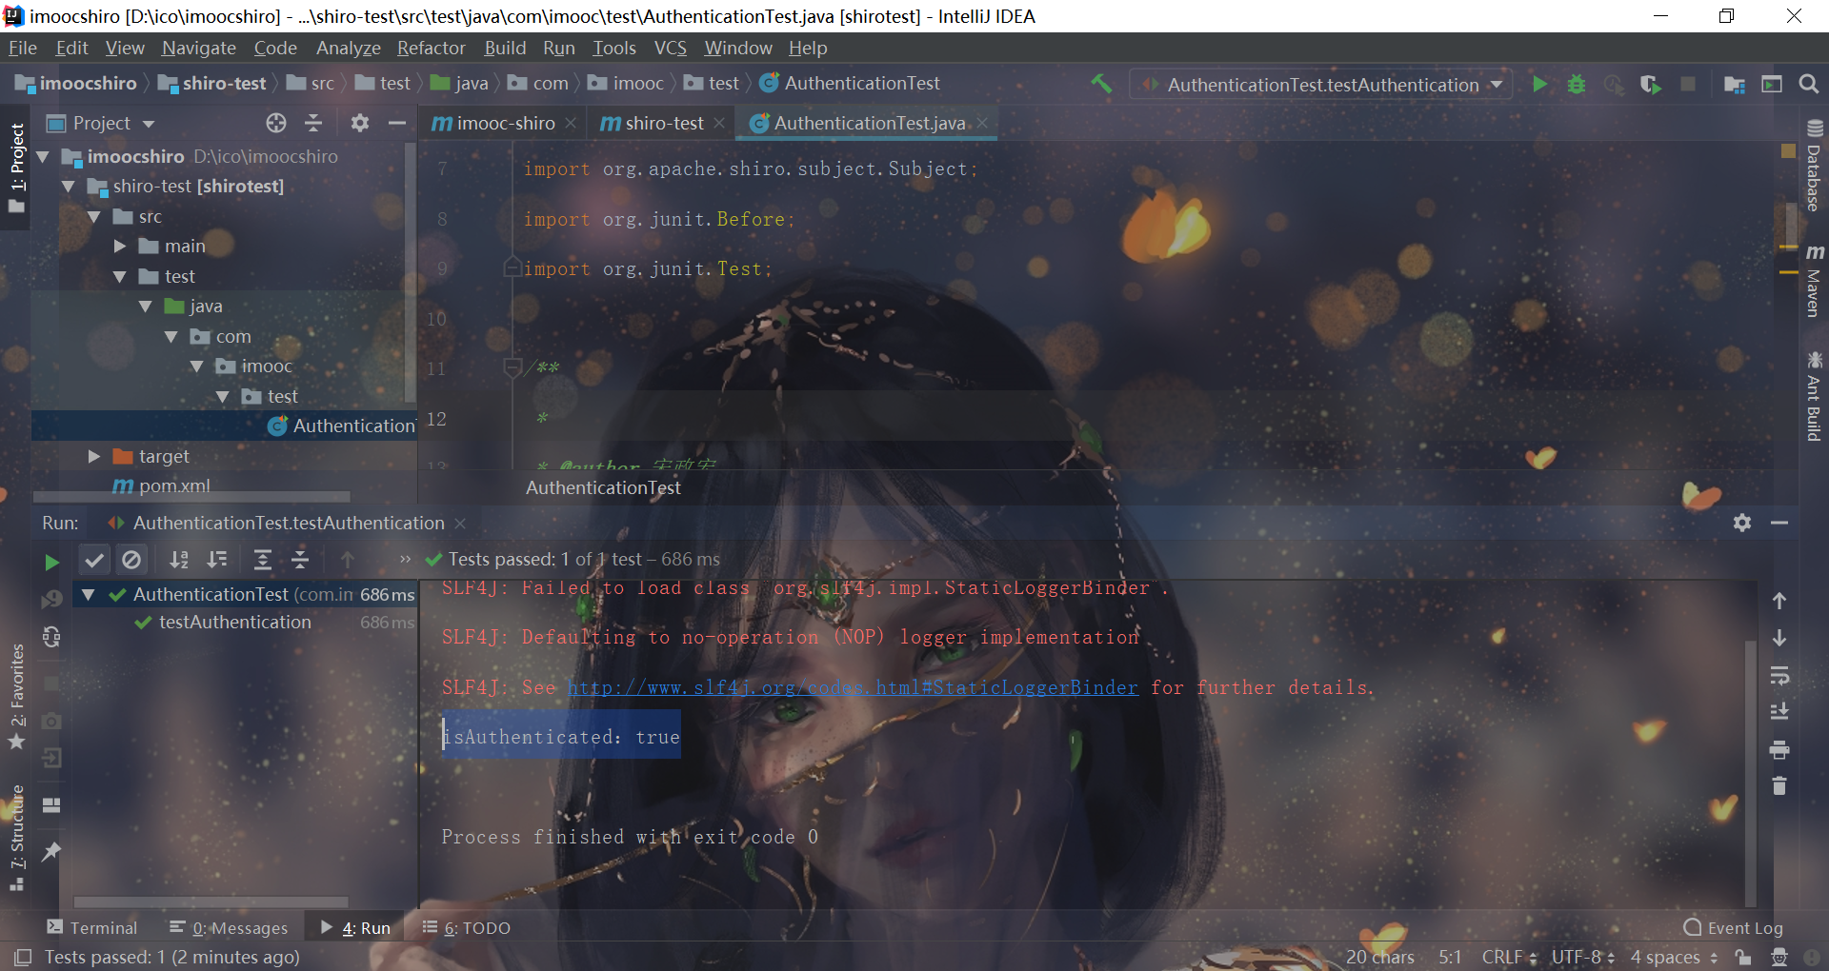Select pom.xml in the project tree
1829x971 pixels.
point(174,485)
